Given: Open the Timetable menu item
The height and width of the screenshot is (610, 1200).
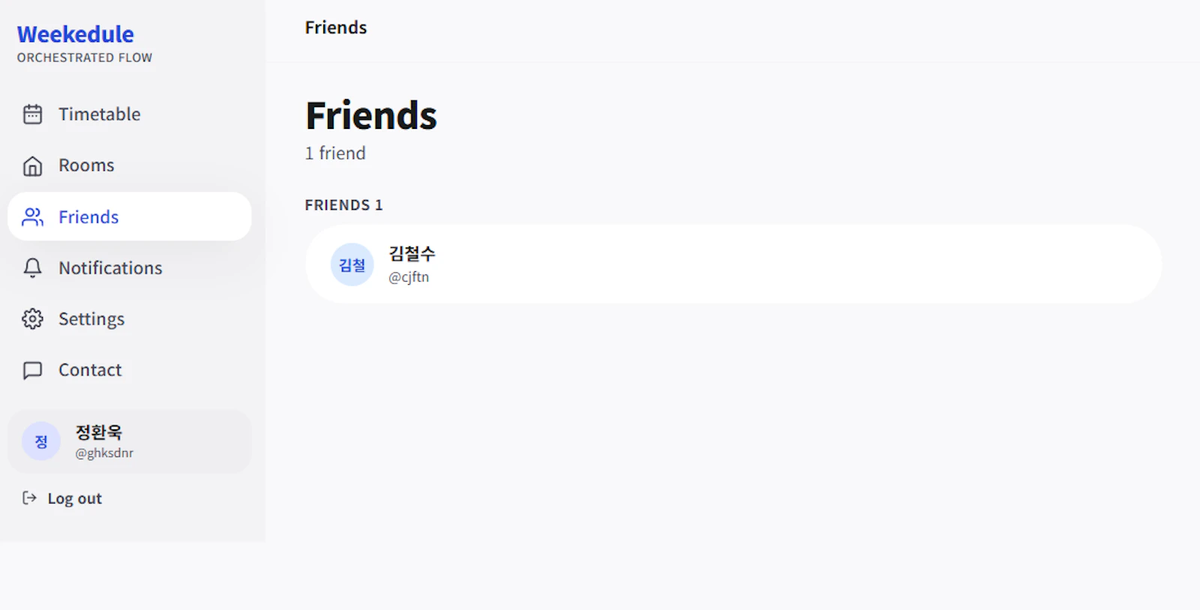Looking at the screenshot, I should point(129,114).
